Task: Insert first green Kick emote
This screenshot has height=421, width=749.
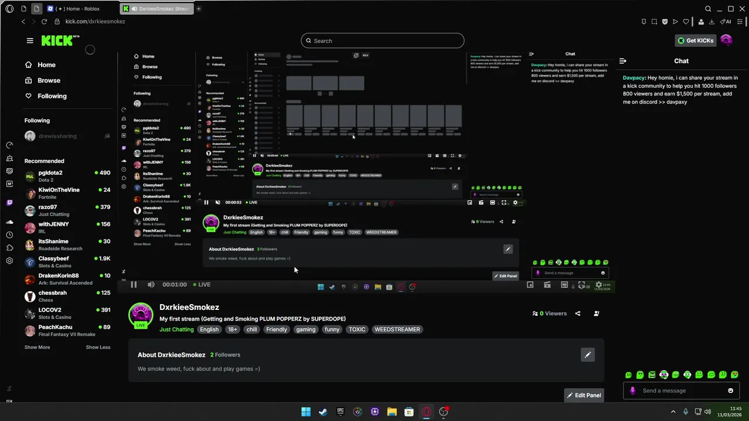Action: click(628, 375)
